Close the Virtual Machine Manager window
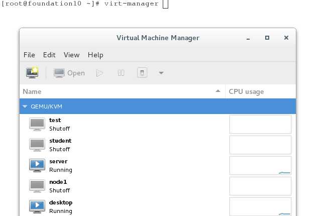 [286, 38]
